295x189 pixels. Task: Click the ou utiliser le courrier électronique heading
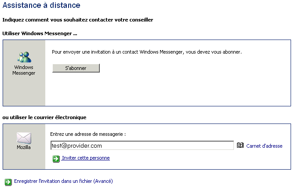coord(44,117)
